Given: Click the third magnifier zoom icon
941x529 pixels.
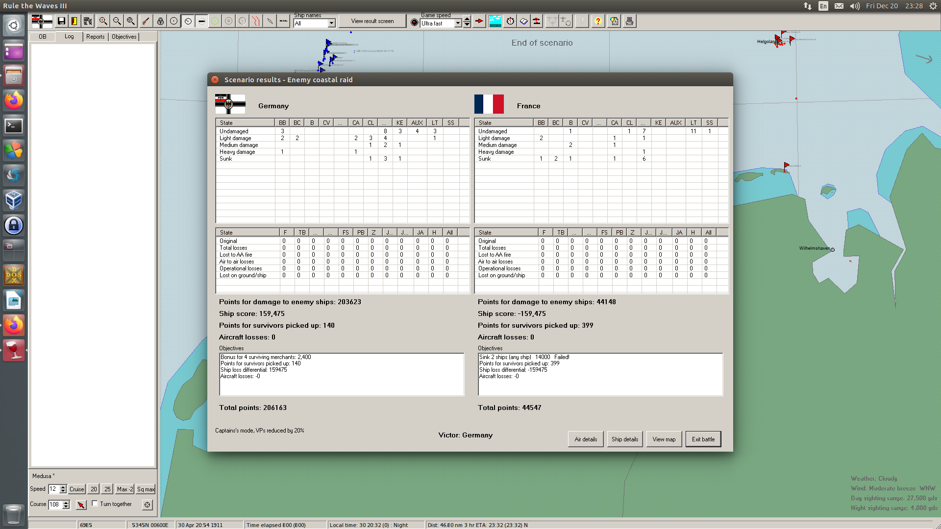Looking at the screenshot, I should click(130, 21).
